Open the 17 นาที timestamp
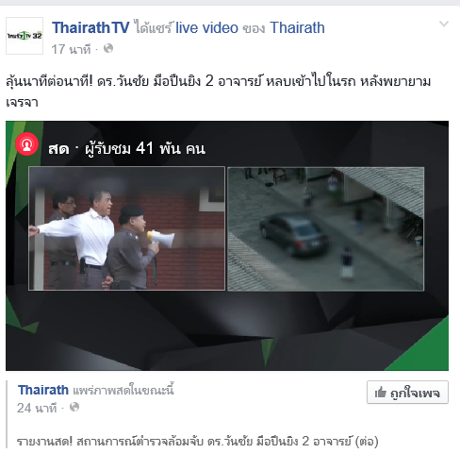The image size is (460, 453). (71, 49)
